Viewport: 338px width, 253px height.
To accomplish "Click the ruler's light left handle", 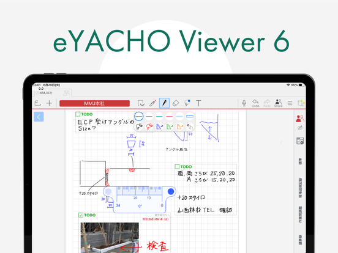I will [108, 191].
